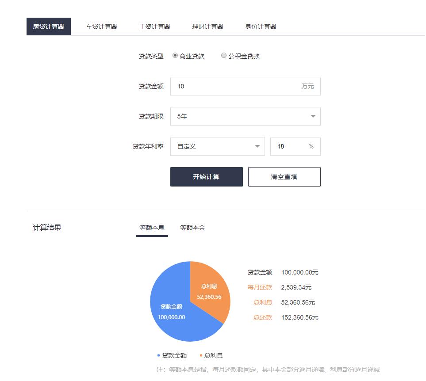426x381 pixels.
Task: Click the 贷款期限 dropdown arrow
Action: click(x=313, y=116)
